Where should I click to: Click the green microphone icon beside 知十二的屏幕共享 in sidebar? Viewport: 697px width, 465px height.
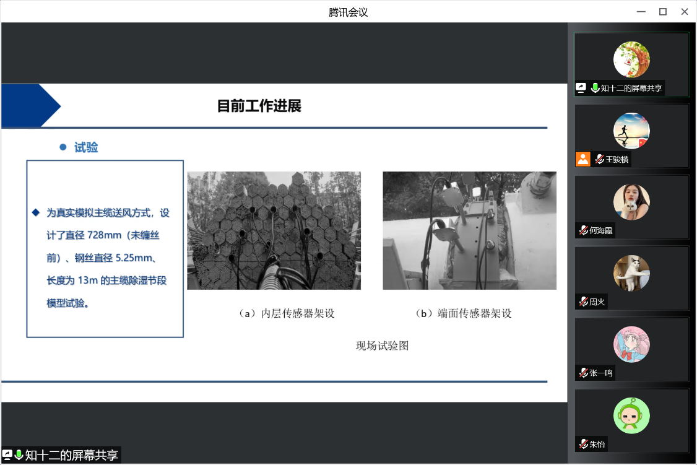click(x=595, y=88)
